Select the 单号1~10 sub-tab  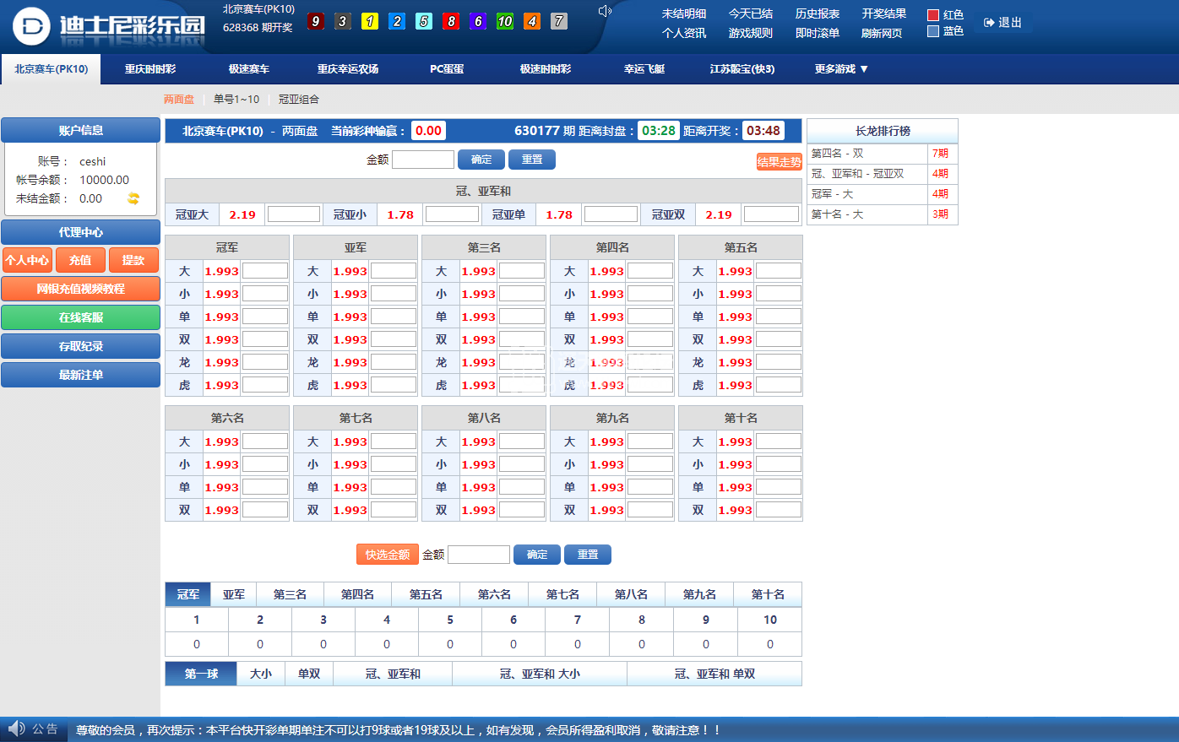pos(236,100)
